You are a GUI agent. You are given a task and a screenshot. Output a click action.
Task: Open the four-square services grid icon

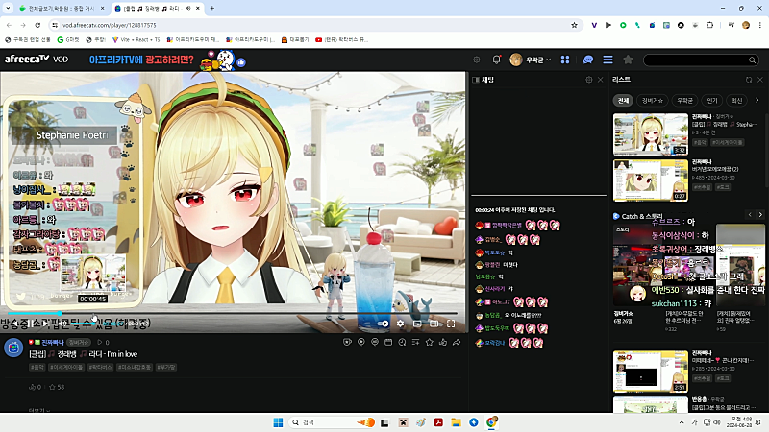[x=565, y=60]
